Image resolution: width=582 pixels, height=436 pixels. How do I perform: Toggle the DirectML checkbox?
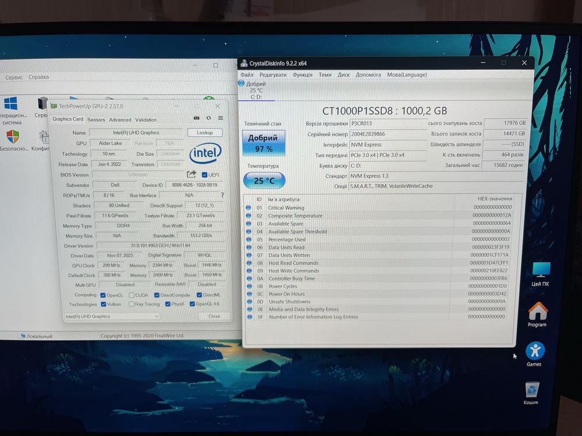pos(199,295)
